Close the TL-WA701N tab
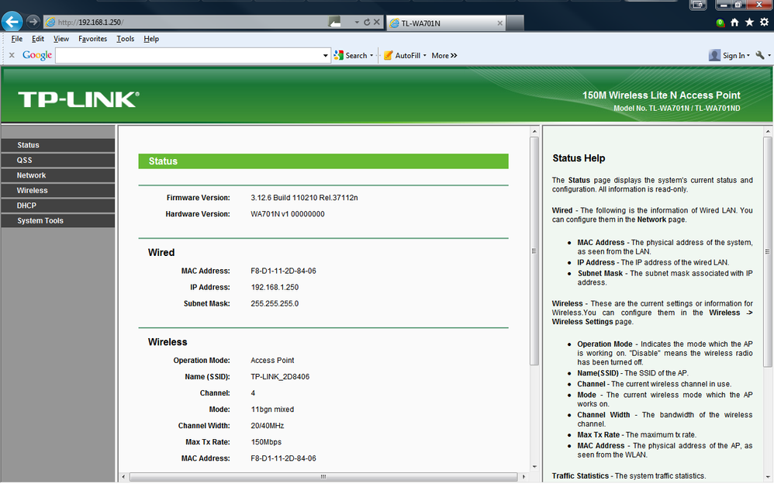The height and width of the screenshot is (484, 774). (x=499, y=23)
